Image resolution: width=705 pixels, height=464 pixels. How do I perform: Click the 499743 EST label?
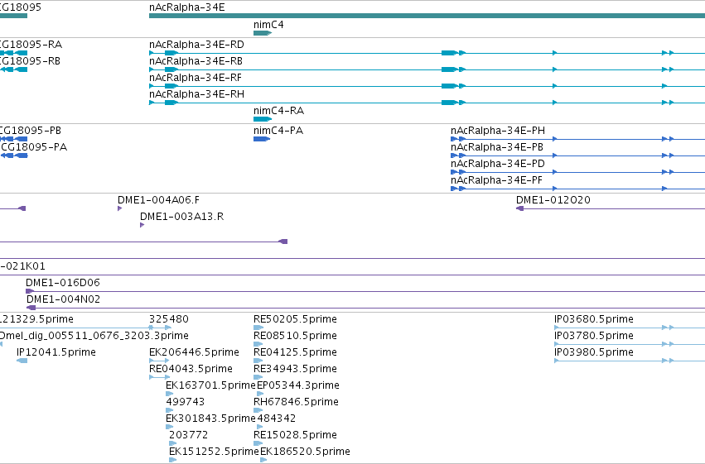(x=186, y=402)
